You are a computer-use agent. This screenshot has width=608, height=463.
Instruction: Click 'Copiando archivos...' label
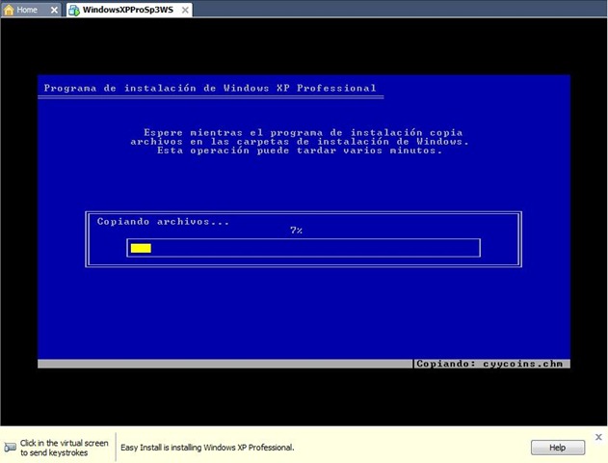pos(163,222)
